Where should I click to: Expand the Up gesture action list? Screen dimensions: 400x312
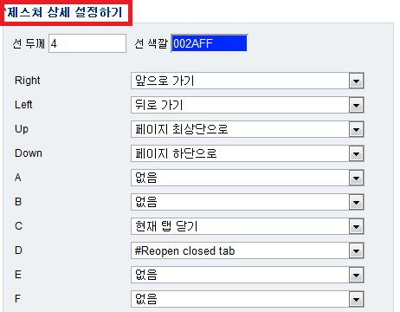[x=356, y=129]
